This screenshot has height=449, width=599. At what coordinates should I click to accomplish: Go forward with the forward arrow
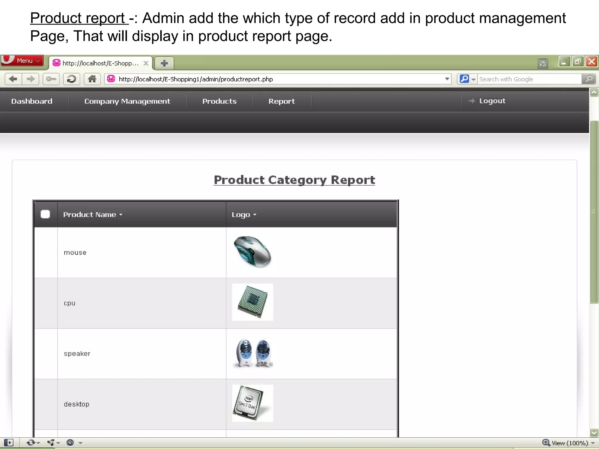tap(30, 79)
